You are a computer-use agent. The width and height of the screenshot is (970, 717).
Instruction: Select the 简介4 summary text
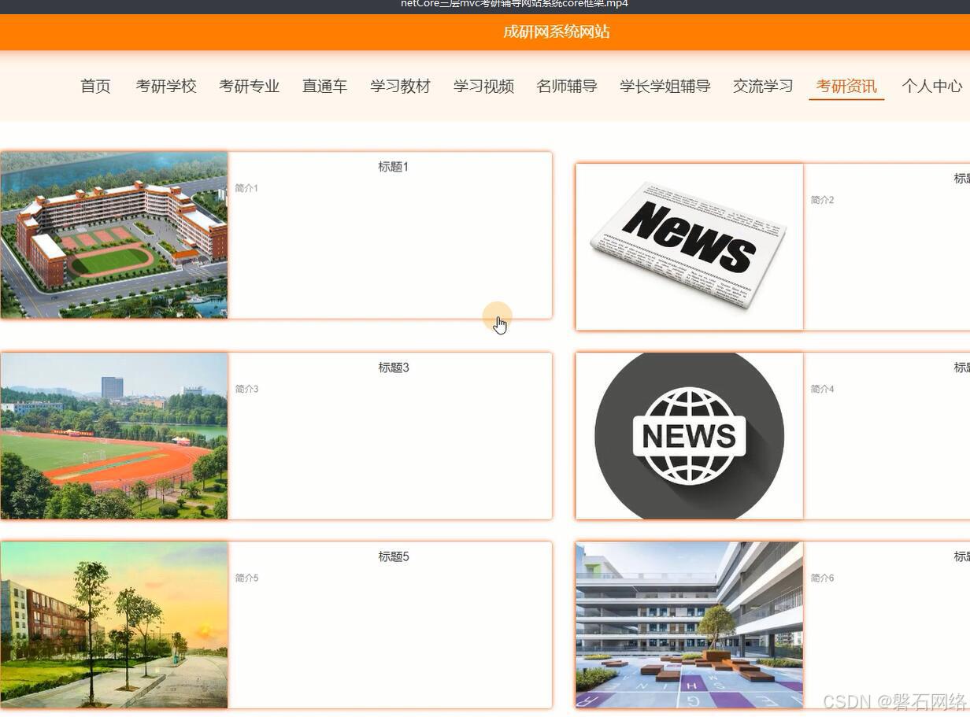[823, 389]
